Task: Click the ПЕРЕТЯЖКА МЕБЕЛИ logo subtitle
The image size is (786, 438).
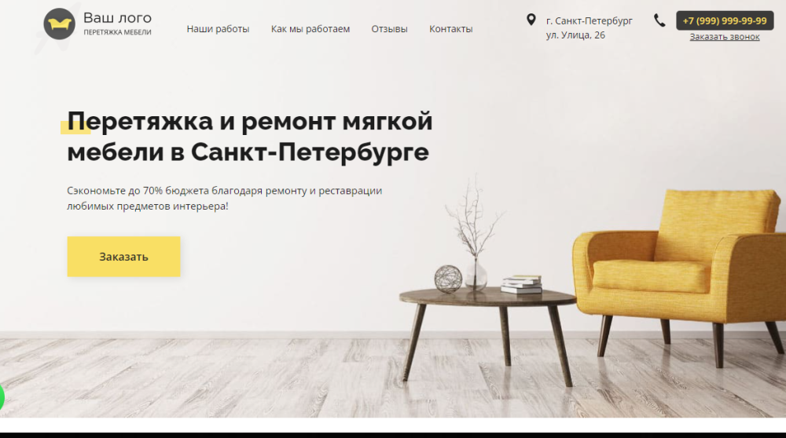Action: pos(117,32)
